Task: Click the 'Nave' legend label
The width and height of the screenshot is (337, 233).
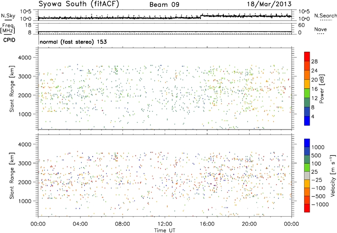Action: [x=320, y=29]
